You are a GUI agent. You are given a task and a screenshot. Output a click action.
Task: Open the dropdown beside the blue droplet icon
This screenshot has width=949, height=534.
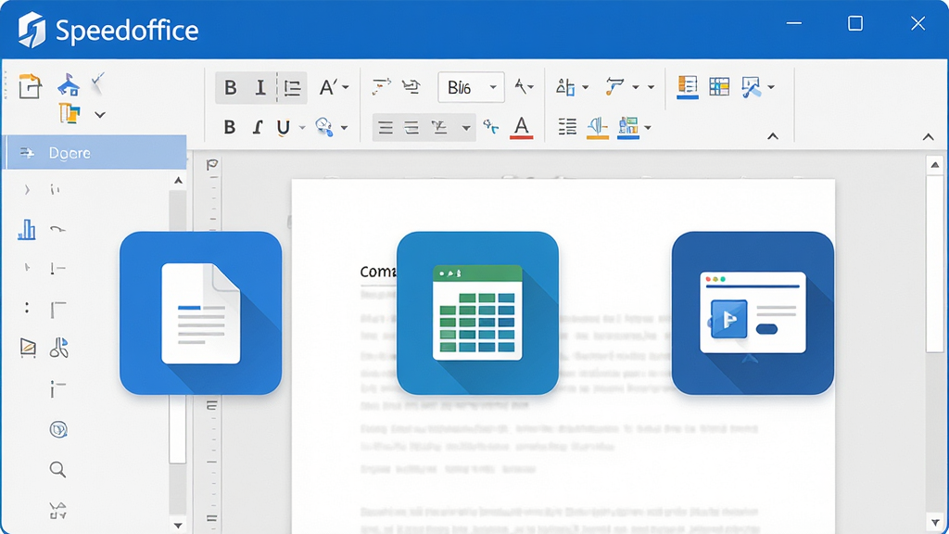pyautogui.click(x=345, y=128)
